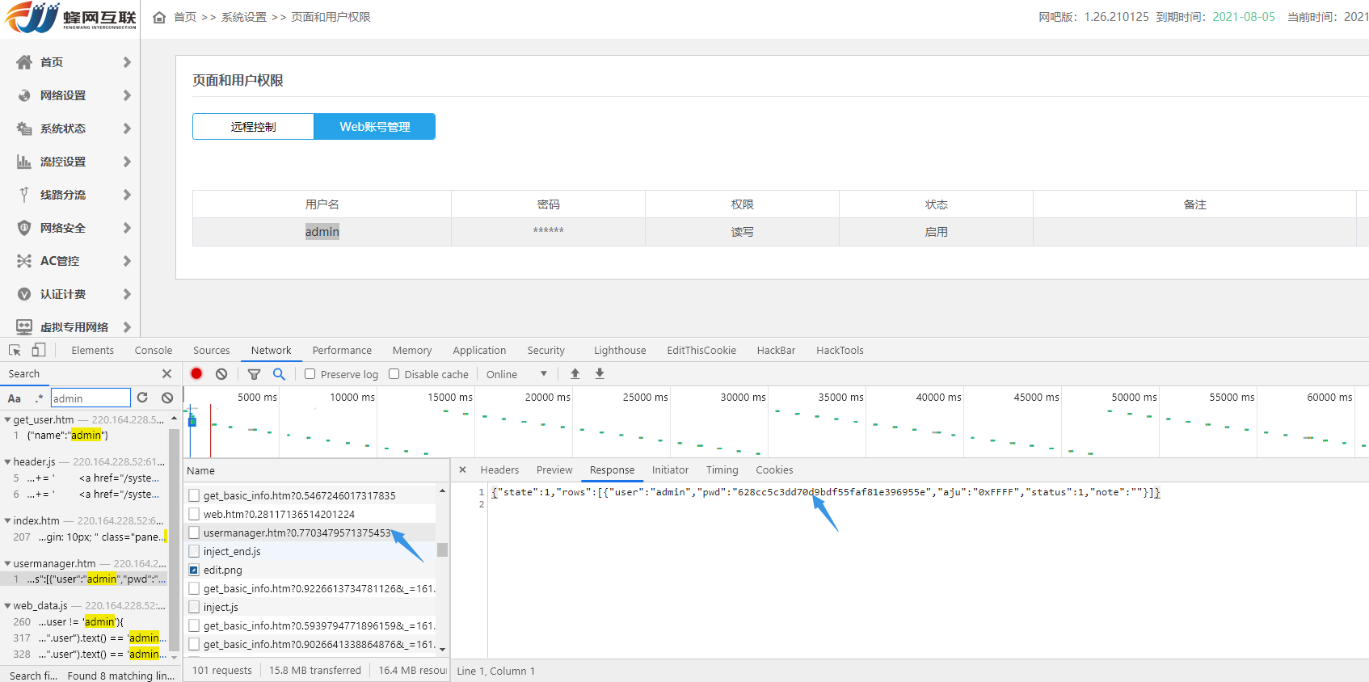
Task: Select usermanager.htm request in the list
Action: 296,533
